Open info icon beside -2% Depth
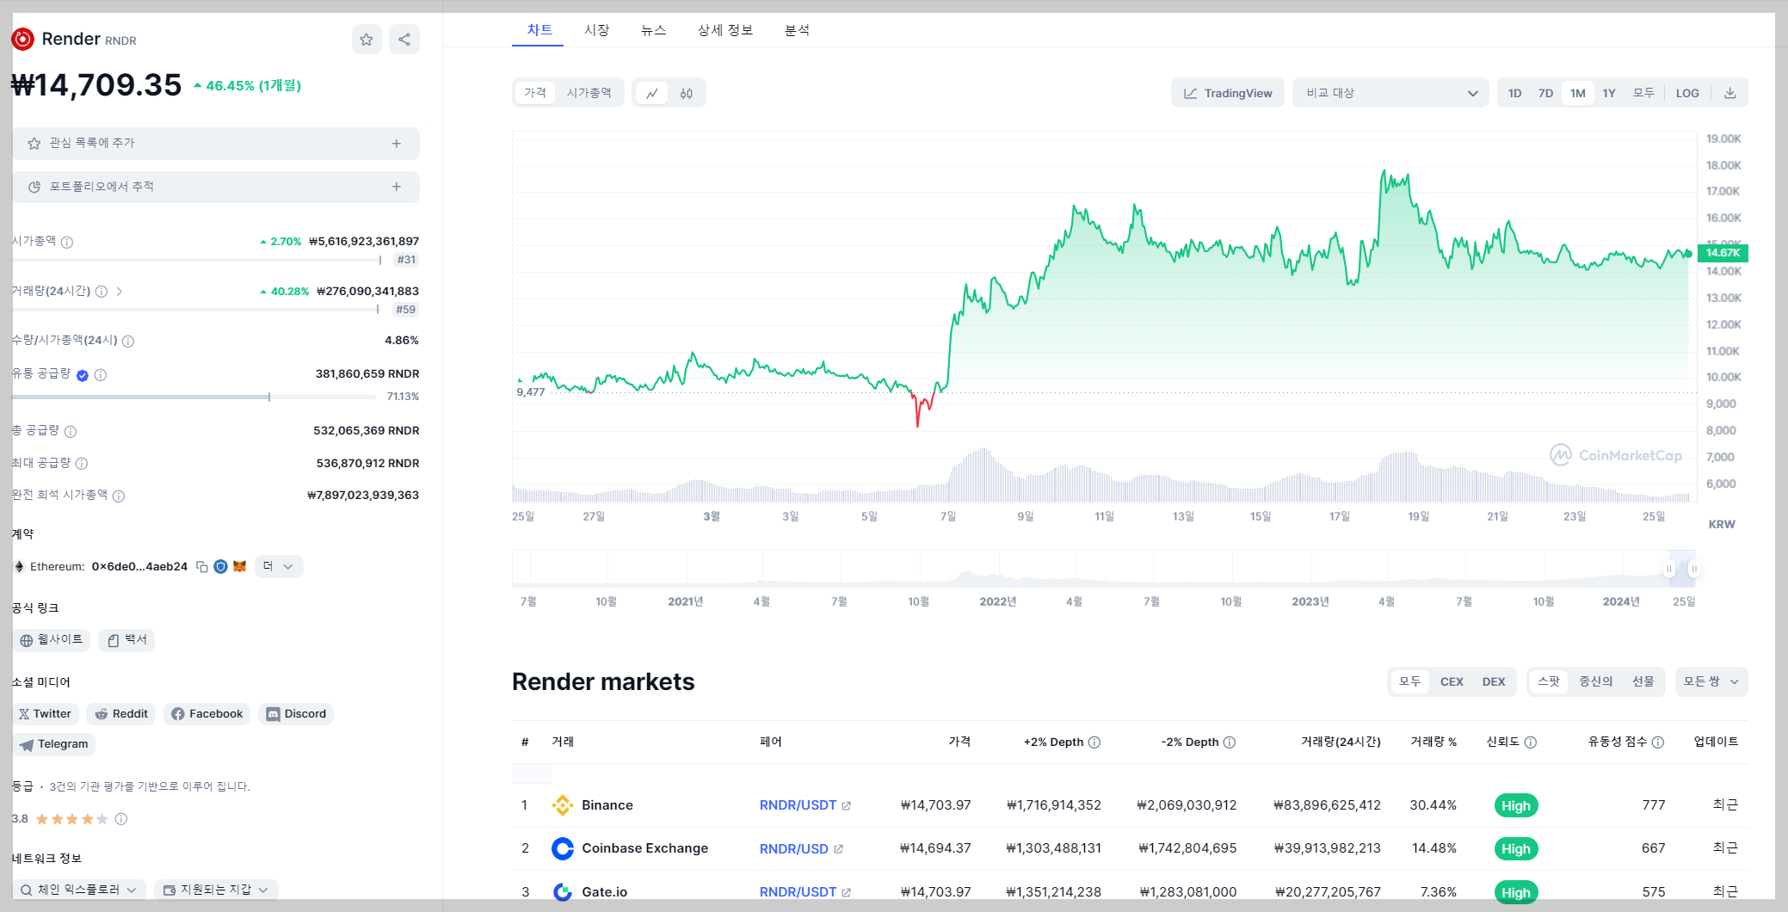Image resolution: width=1788 pixels, height=912 pixels. (1230, 743)
